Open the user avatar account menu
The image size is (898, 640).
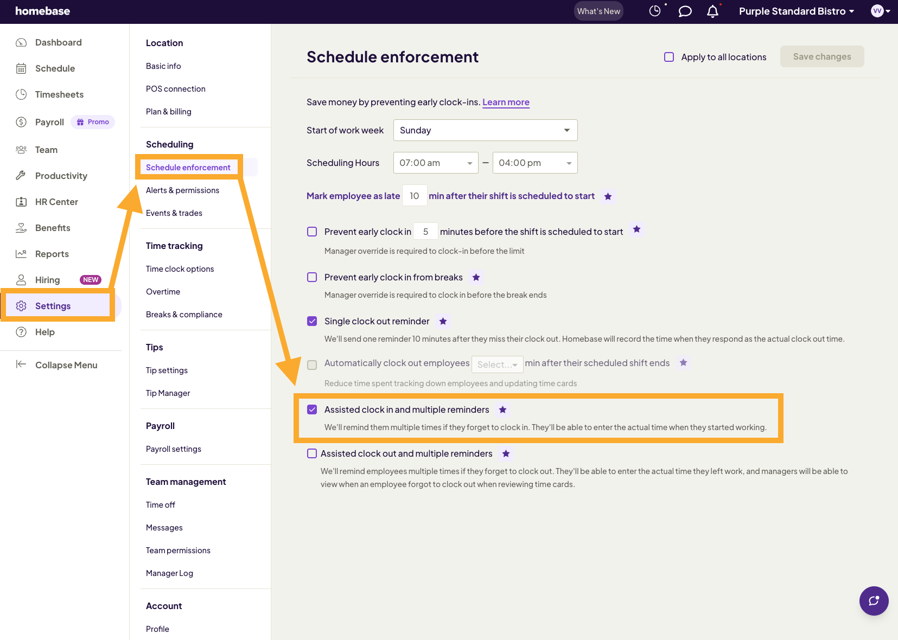point(880,11)
